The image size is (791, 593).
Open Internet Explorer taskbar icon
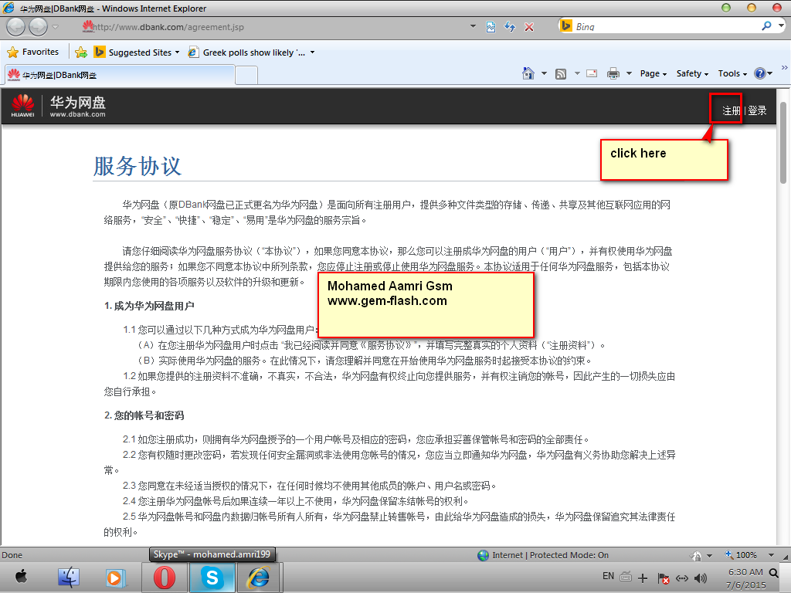coord(258,578)
